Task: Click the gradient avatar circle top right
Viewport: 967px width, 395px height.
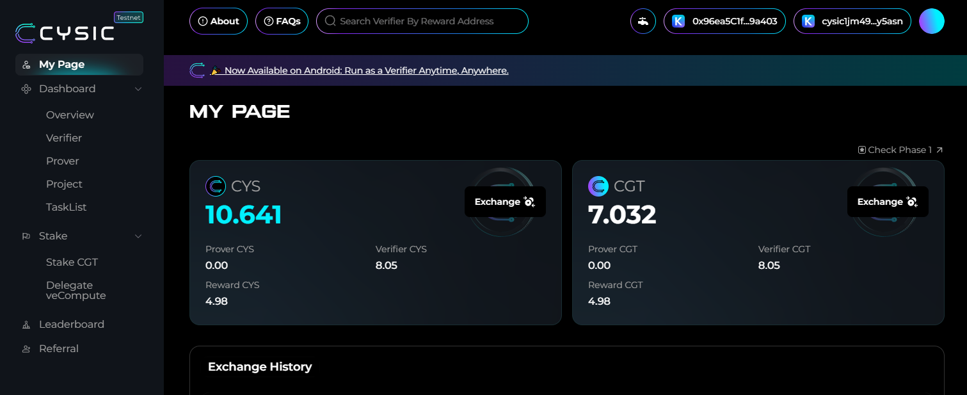Action: tap(932, 20)
